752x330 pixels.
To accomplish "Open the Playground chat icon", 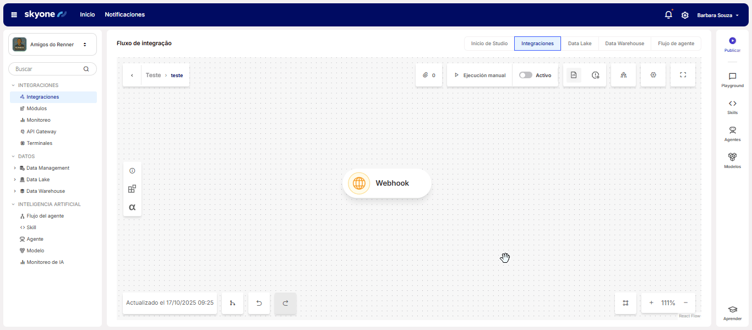I will click(732, 77).
